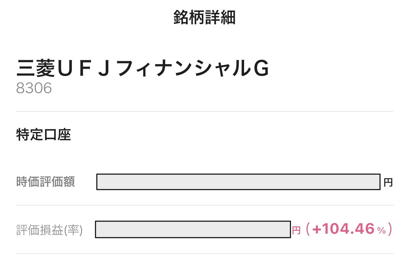Click the trailing G in stock name
Screen dimensions: 409x262
pos(261,69)
